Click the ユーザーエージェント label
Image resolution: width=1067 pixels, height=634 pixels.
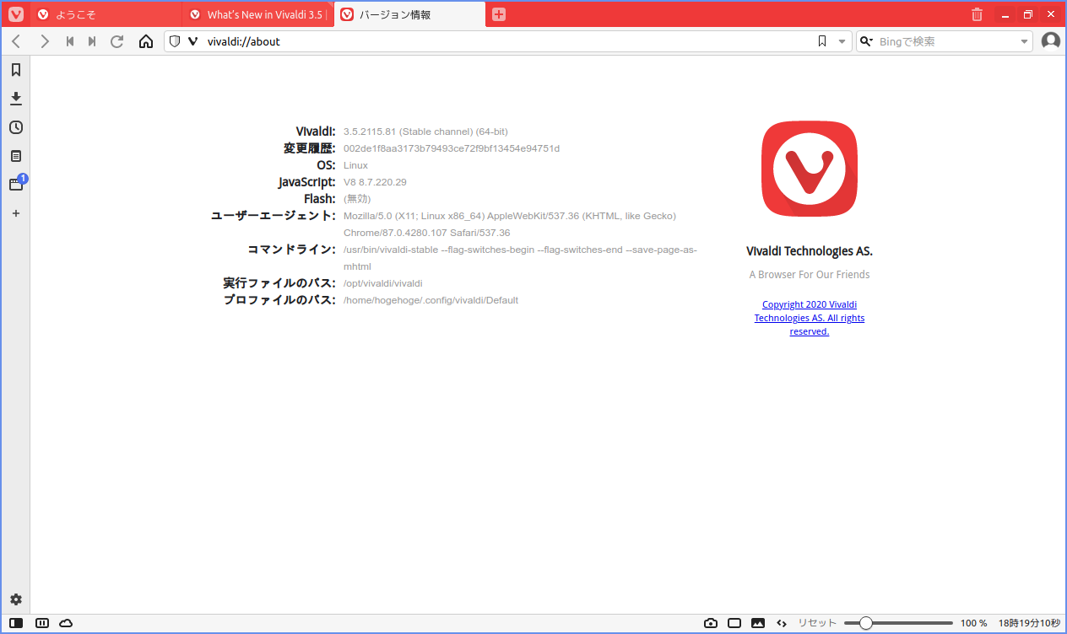(273, 216)
